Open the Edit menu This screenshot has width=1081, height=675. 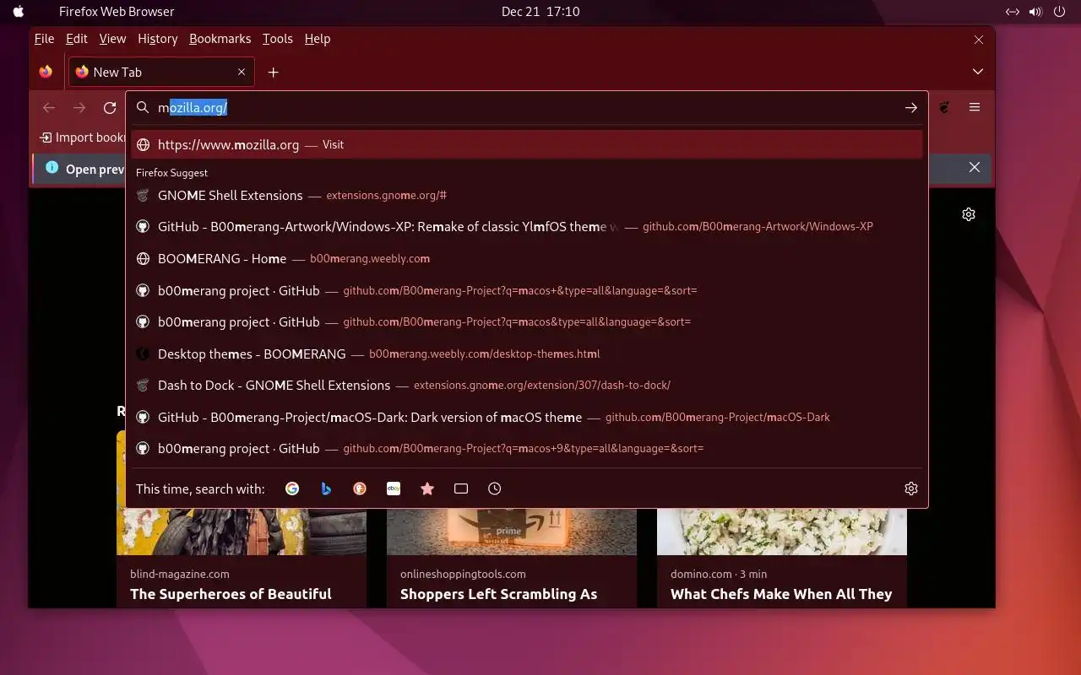(77, 39)
